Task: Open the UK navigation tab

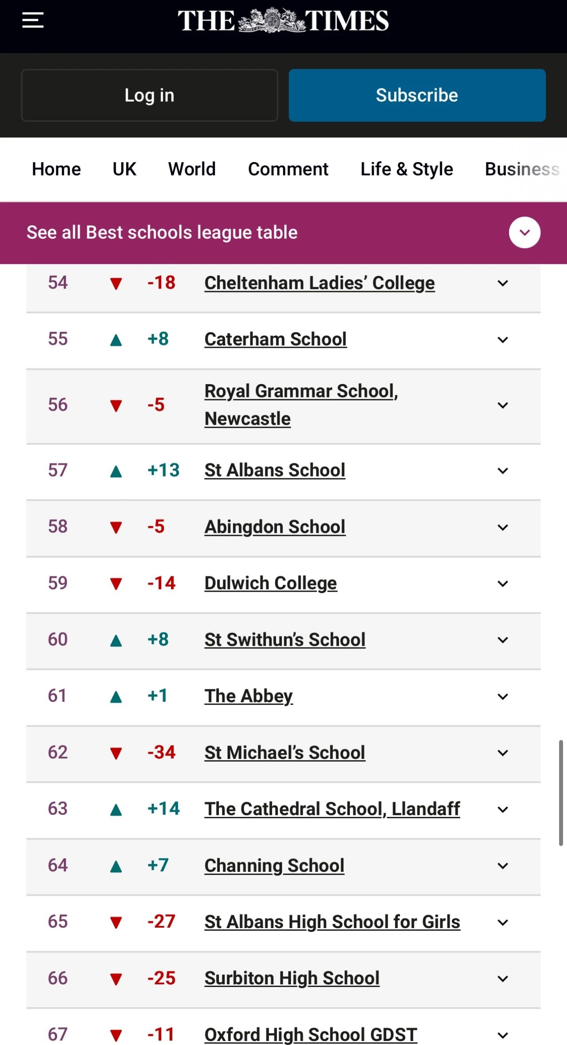Action: (x=124, y=169)
